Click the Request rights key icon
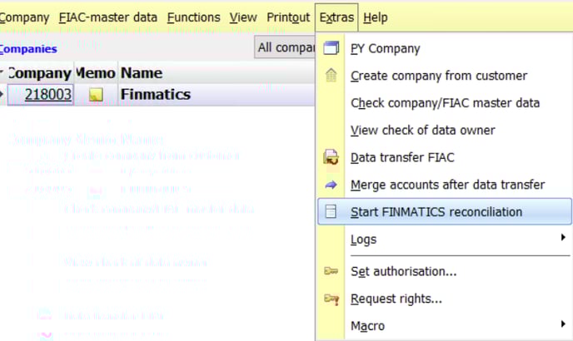The image size is (573, 341). [331, 299]
